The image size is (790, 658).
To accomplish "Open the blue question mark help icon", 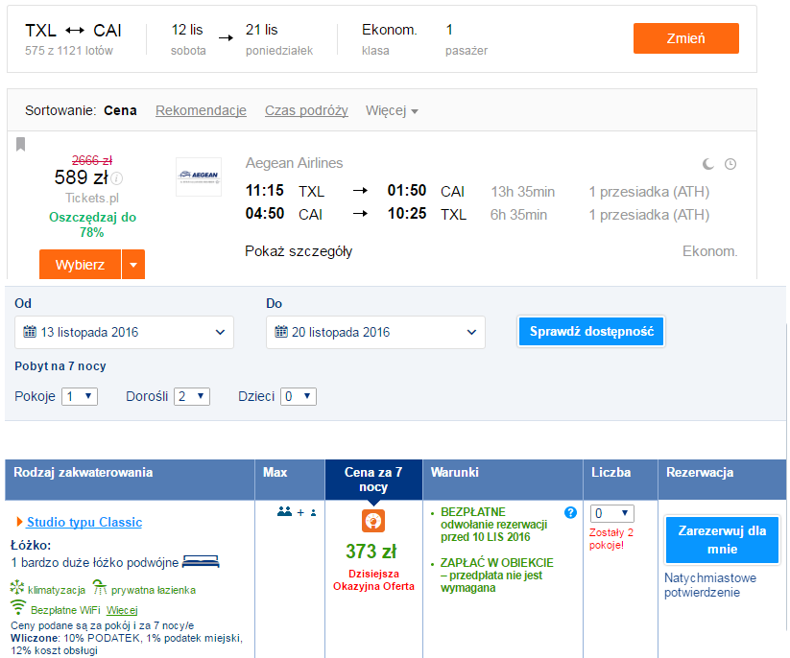I will click(x=570, y=512).
